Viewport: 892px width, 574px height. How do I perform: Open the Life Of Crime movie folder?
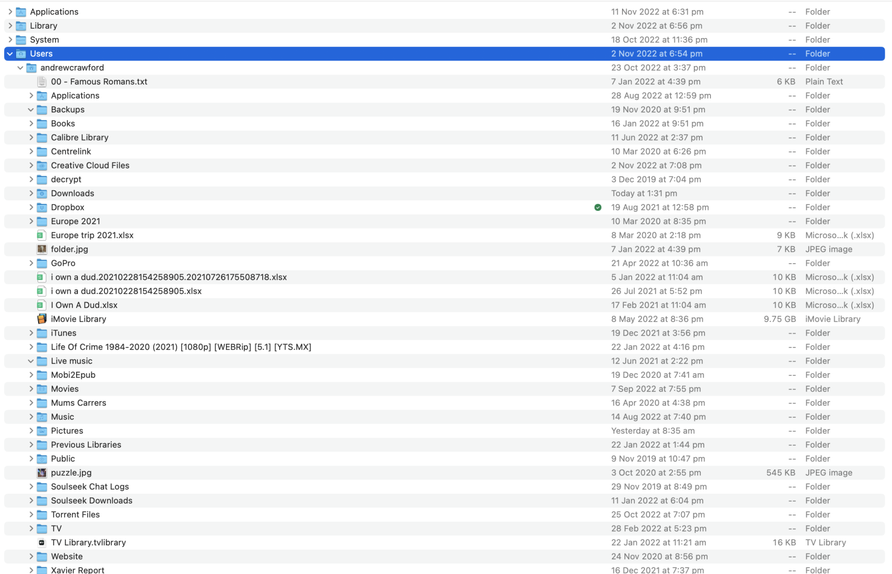181,347
